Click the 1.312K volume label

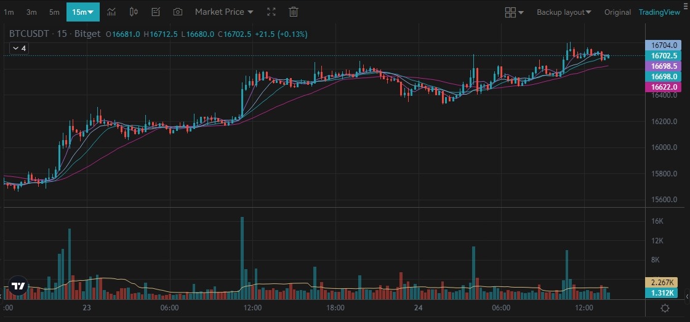[x=661, y=293]
